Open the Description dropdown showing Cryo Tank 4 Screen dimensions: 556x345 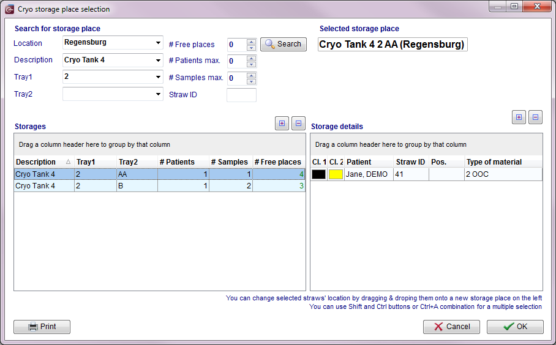[158, 60]
